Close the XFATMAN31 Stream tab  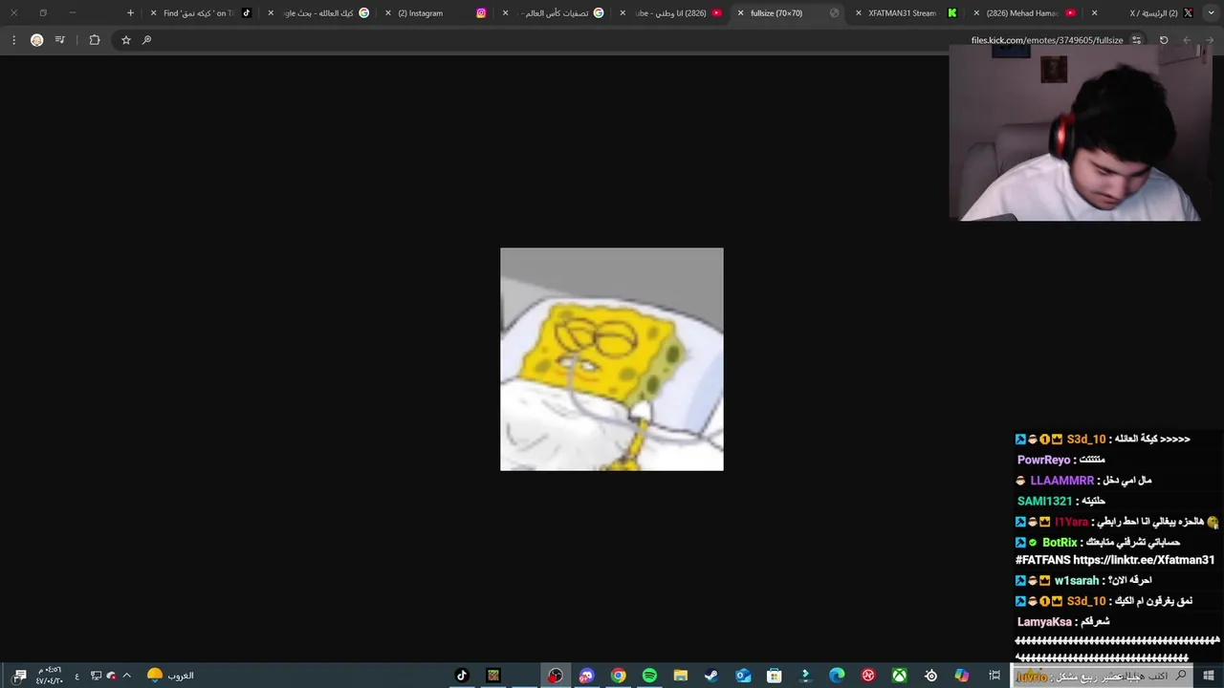point(858,13)
